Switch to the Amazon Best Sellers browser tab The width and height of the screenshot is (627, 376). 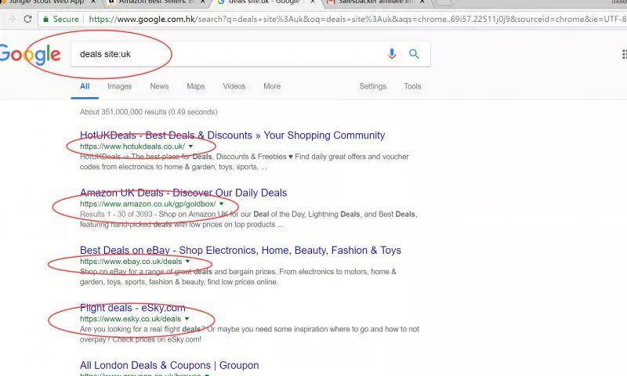click(156, 2)
